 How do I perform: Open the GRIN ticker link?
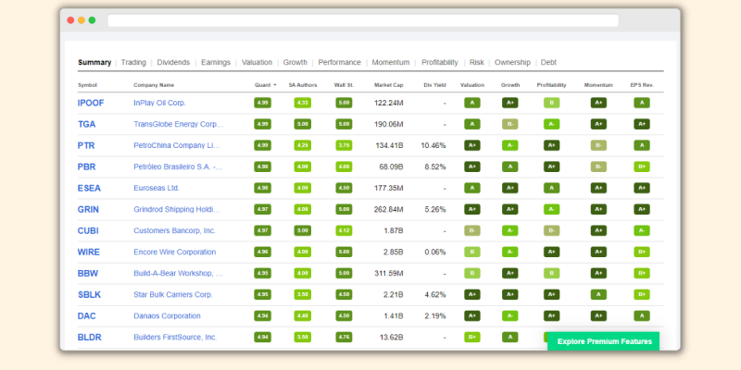click(x=88, y=209)
